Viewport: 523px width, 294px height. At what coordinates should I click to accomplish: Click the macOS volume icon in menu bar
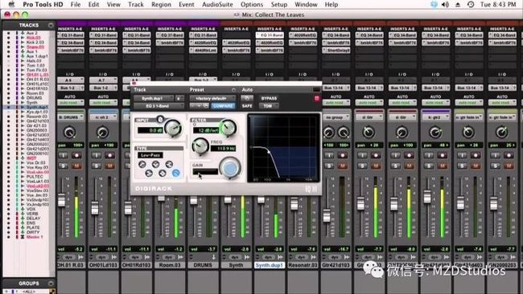coord(445,4)
